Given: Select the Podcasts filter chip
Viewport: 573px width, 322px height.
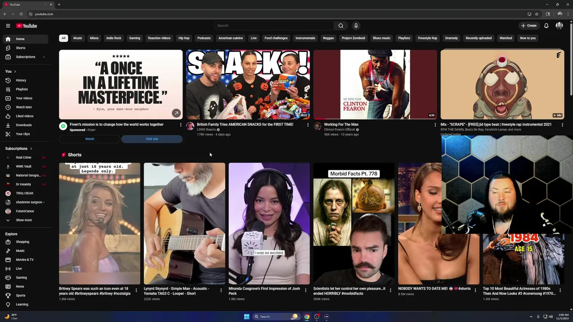Looking at the screenshot, I should pyautogui.click(x=204, y=38).
